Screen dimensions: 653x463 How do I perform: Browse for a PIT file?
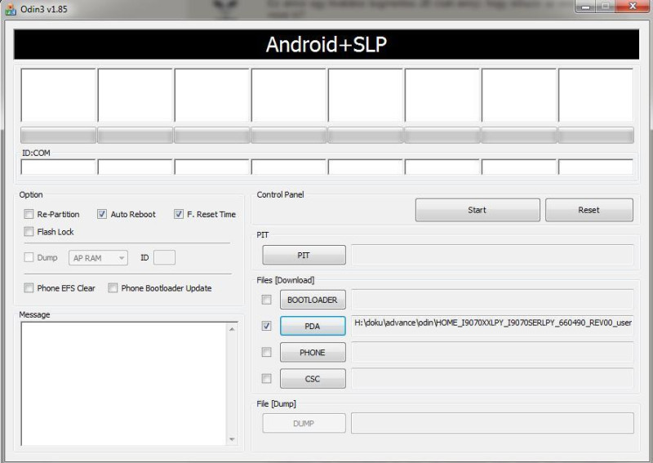[304, 255]
